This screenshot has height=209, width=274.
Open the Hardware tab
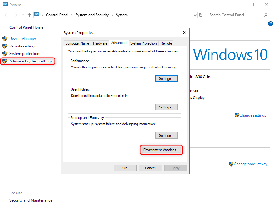click(x=100, y=43)
